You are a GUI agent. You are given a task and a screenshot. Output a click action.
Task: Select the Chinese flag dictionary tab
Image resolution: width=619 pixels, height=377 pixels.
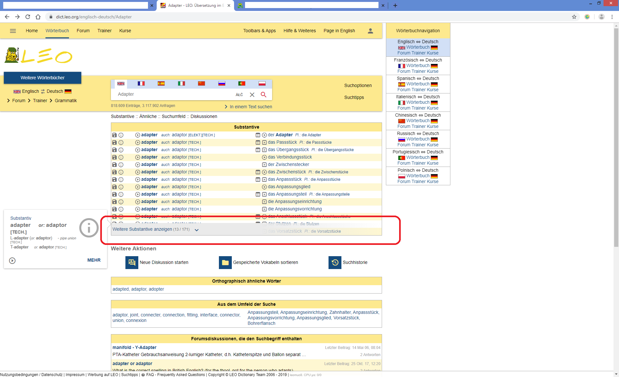201,83
